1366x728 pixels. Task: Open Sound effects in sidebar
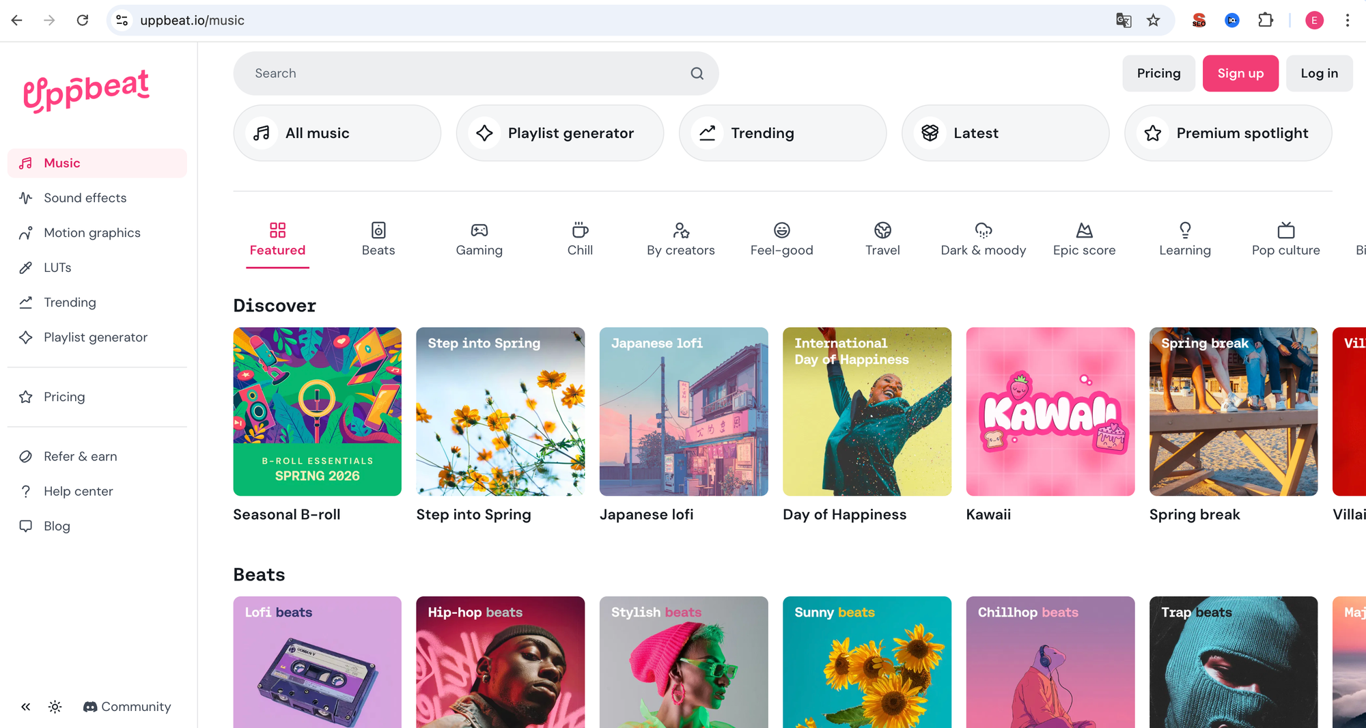coord(85,198)
